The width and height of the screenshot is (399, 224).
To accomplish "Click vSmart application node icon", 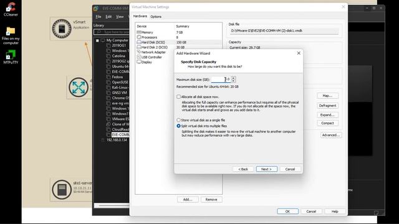I will (62, 29).
